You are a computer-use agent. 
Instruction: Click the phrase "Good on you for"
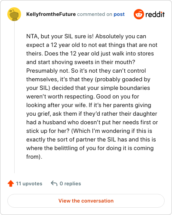coord(117,97)
